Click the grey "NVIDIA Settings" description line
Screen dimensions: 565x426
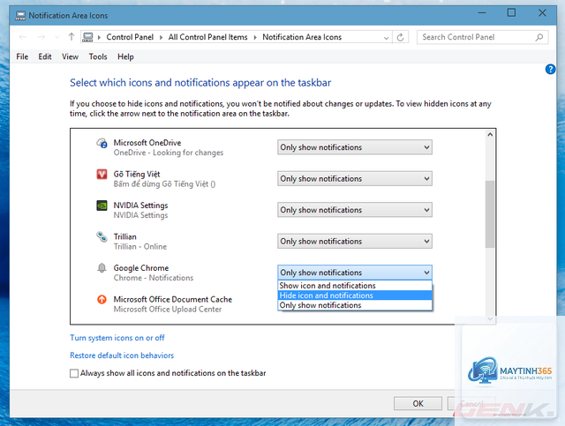pos(140,215)
